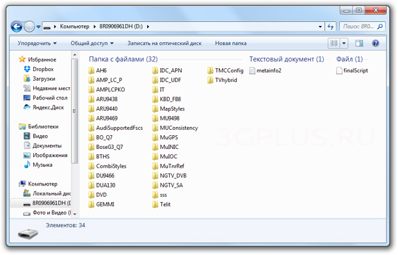Select the folder name DUA130
This screenshot has height=255, width=398.
[105, 185]
